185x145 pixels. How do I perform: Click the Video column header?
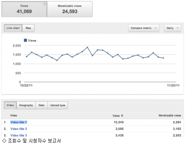(14, 115)
